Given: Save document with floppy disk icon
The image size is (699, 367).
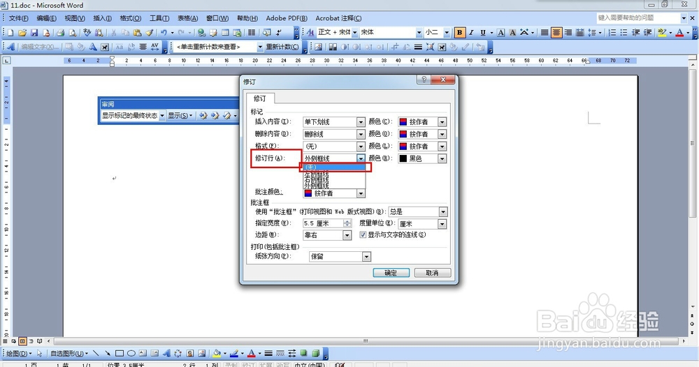Looking at the screenshot, I should click(34, 33).
